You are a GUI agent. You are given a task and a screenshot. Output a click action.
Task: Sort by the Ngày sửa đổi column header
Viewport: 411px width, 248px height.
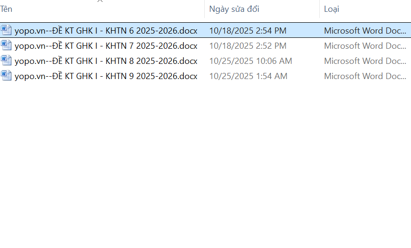234,9
